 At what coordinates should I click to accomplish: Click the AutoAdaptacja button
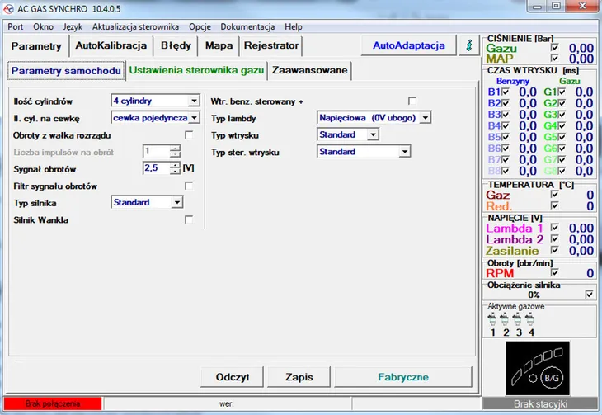coord(409,45)
